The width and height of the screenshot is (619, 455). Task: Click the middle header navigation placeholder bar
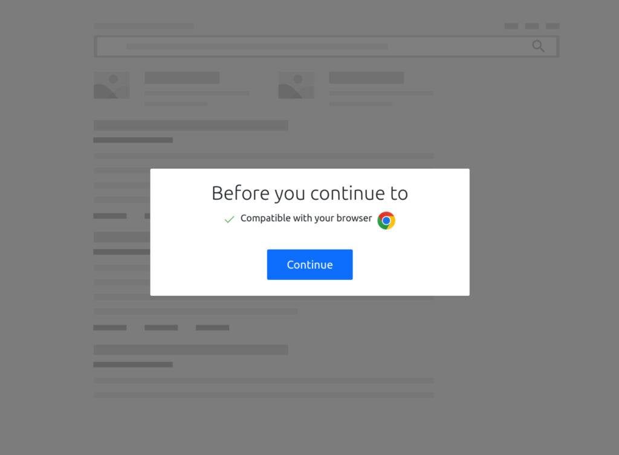pyautogui.click(x=532, y=26)
